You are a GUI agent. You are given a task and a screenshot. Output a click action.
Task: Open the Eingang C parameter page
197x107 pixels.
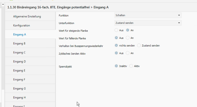click(19, 52)
